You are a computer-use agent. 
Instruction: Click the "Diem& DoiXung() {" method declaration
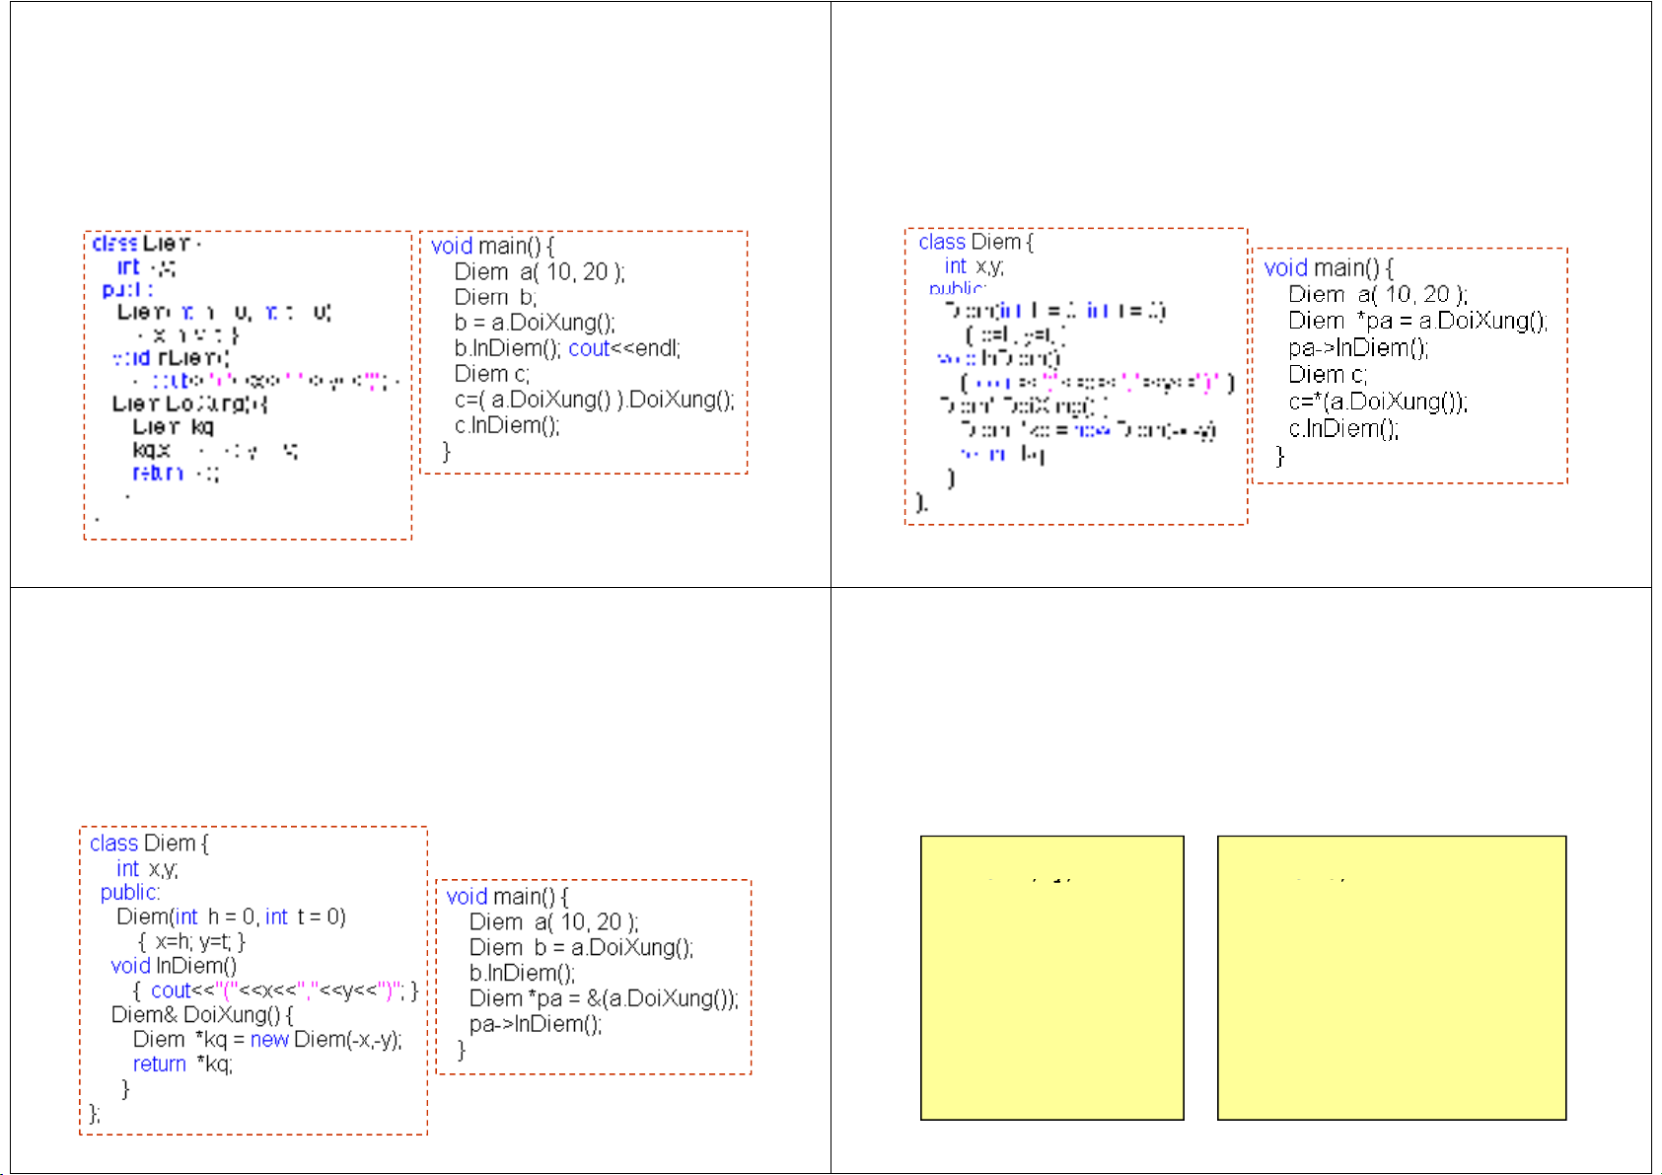201,1014
